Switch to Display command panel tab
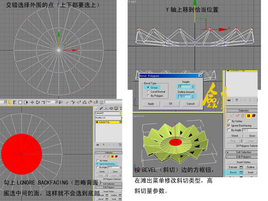The width and height of the screenshot is (268, 201). (x=116, y=109)
